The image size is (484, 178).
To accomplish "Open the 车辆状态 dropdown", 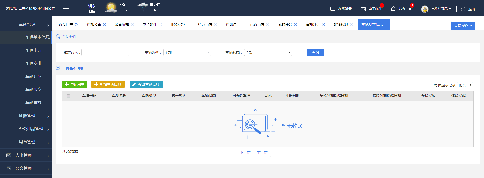I will pyautogui.click(x=268, y=52).
